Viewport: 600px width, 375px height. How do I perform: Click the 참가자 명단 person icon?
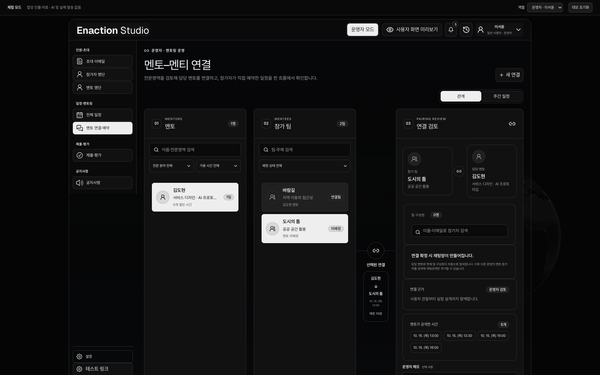(80, 74)
